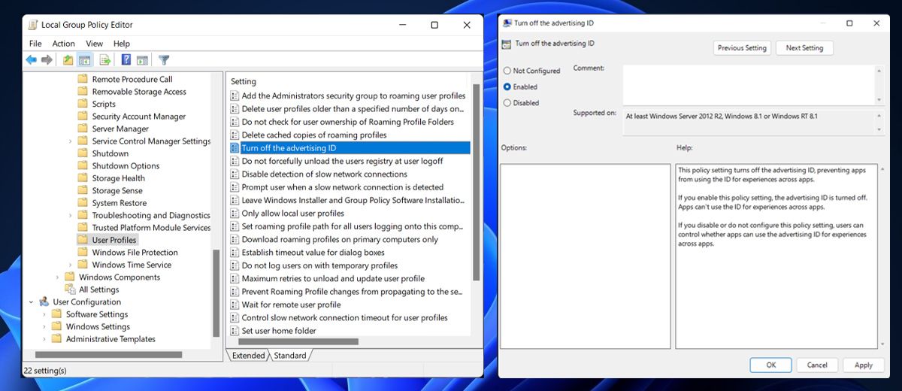Open the Action menu
This screenshot has width=902, height=391.
63,44
